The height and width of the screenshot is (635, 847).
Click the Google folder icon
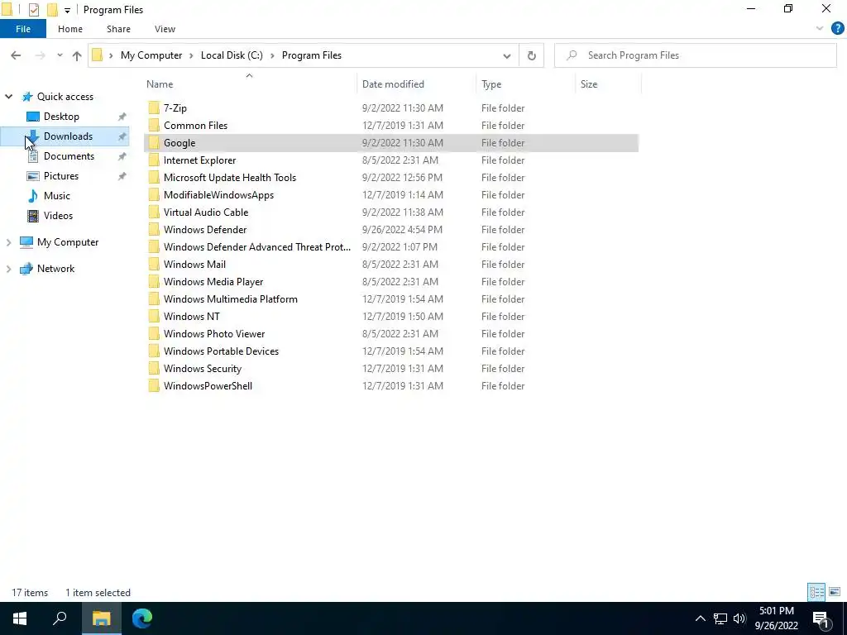[x=154, y=142]
